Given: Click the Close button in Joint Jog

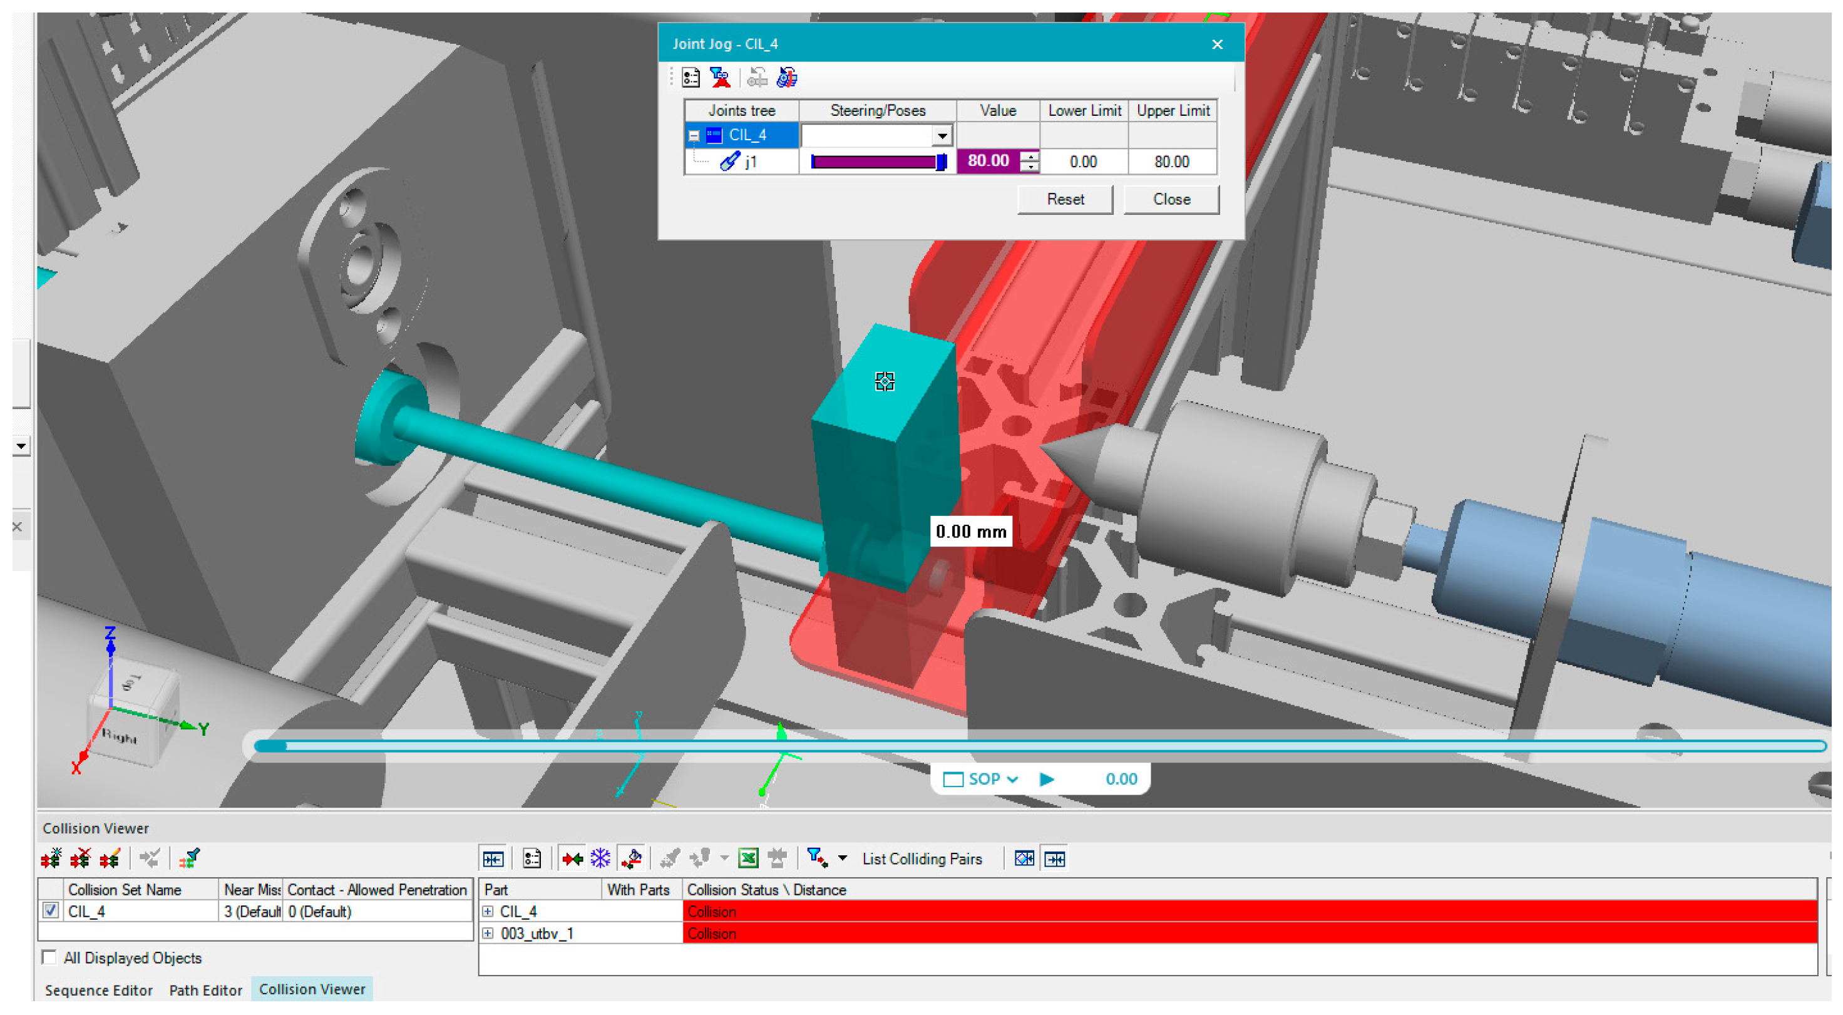Looking at the screenshot, I should [x=1171, y=199].
